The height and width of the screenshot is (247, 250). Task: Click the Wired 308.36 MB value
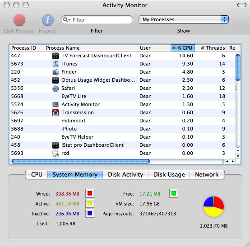pos(67,194)
